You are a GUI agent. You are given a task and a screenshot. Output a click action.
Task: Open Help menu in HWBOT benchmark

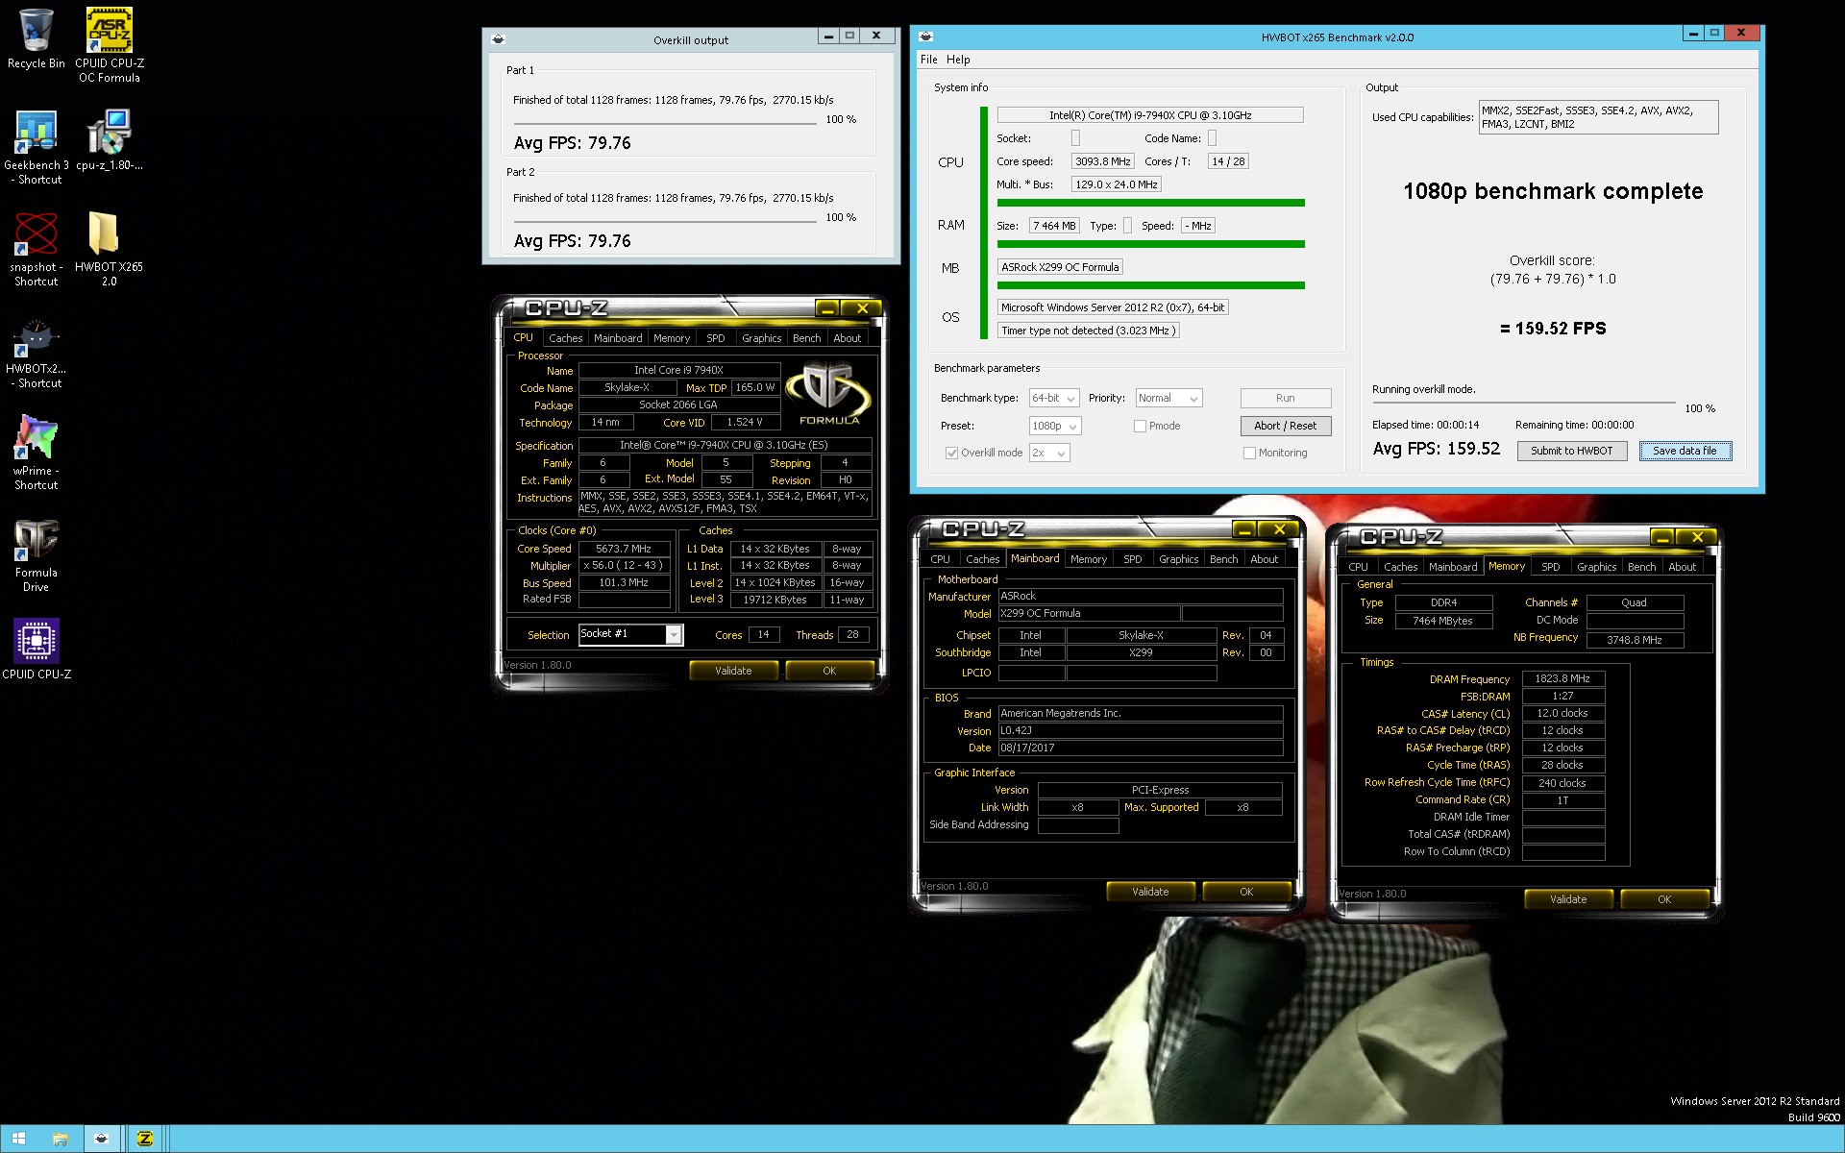tap(958, 60)
